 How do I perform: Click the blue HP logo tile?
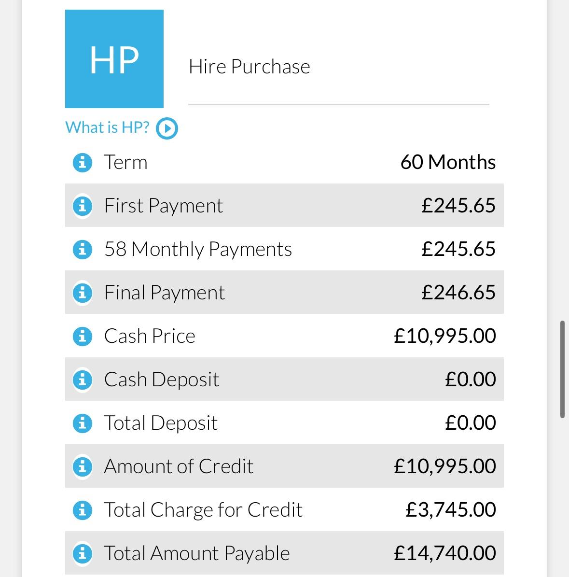click(114, 59)
